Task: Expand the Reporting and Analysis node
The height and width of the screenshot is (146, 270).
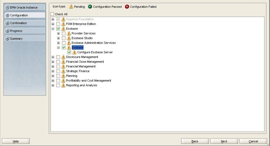Action: (53, 85)
